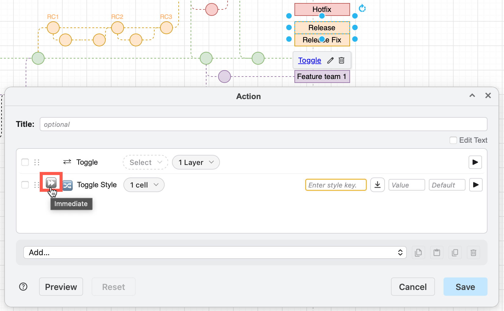Click the duplicate actions icon

[455, 252]
